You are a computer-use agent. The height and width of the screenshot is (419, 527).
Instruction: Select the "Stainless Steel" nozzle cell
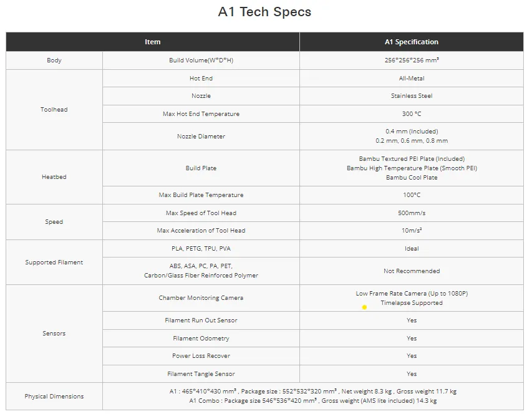tap(412, 96)
